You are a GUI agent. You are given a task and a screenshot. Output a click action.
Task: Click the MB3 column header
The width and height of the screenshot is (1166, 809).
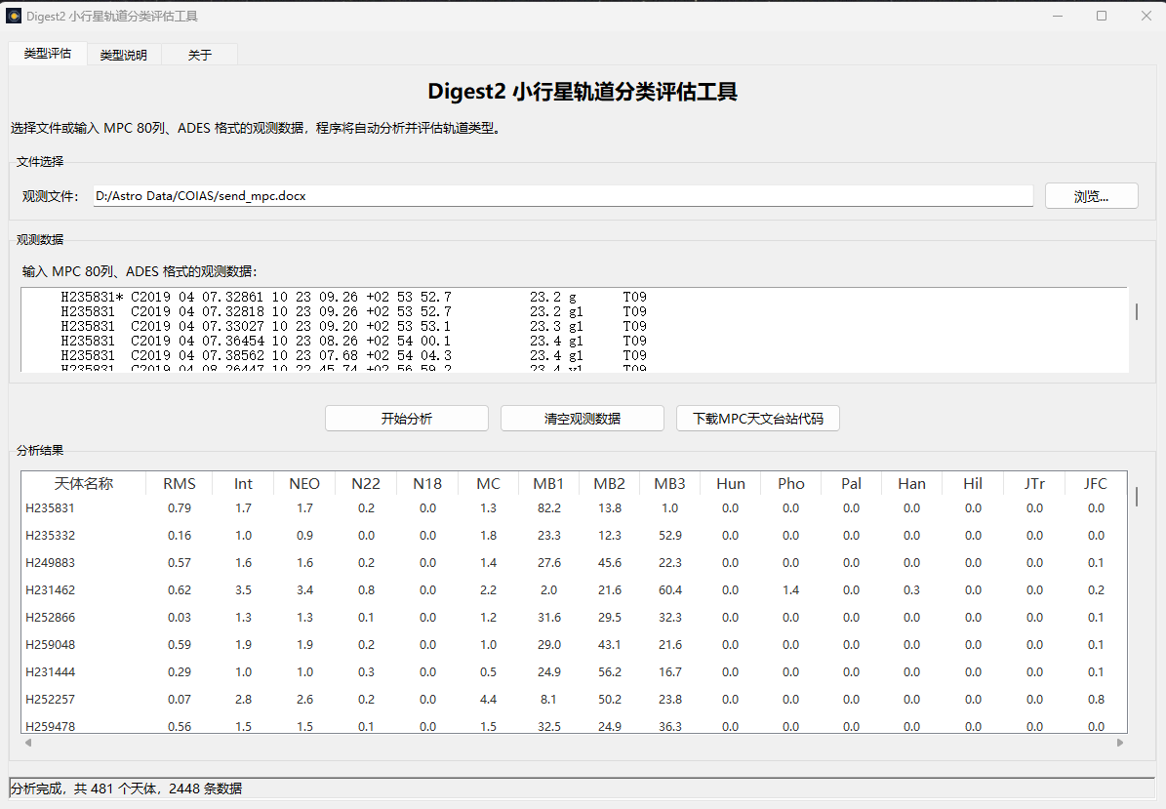[x=670, y=483]
